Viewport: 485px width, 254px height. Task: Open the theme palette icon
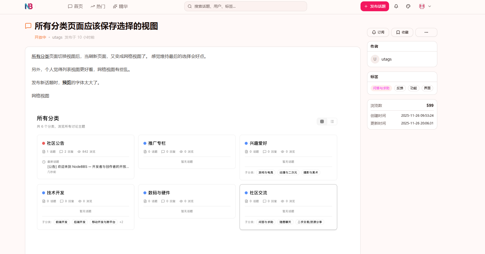[408, 6]
